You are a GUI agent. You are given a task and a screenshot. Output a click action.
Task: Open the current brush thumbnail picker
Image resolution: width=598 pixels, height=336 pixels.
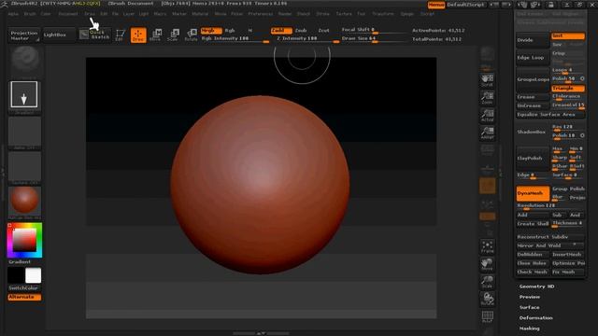tap(24, 61)
